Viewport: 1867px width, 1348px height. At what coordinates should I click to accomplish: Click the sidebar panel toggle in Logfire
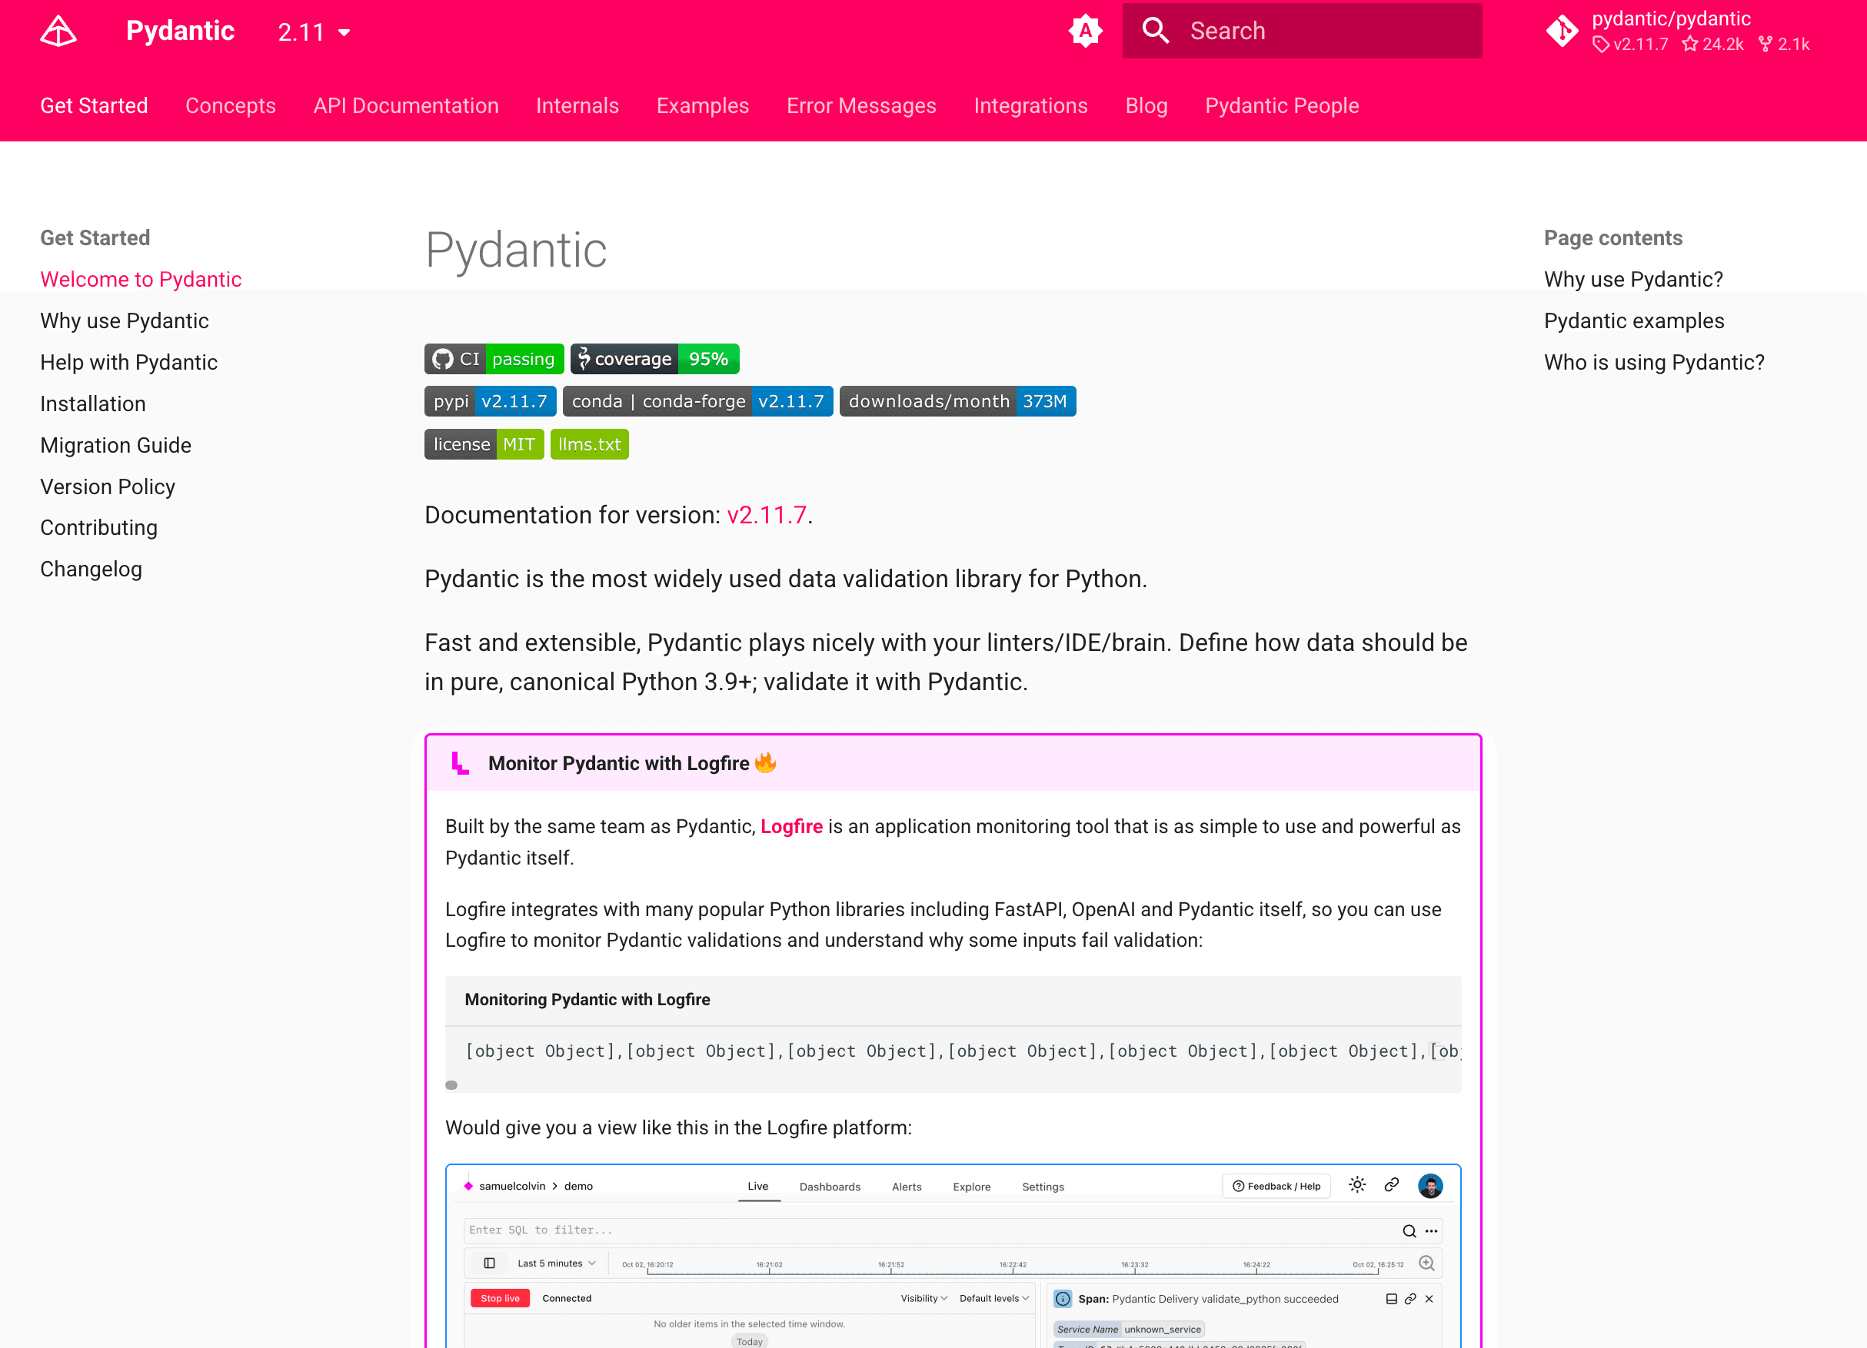coord(489,1263)
